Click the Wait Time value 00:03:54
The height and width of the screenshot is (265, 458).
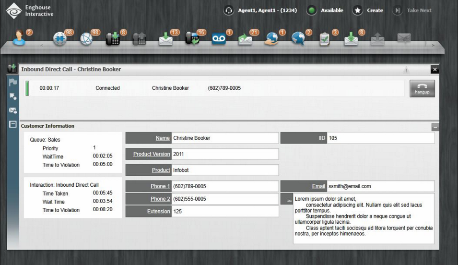[103, 201]
